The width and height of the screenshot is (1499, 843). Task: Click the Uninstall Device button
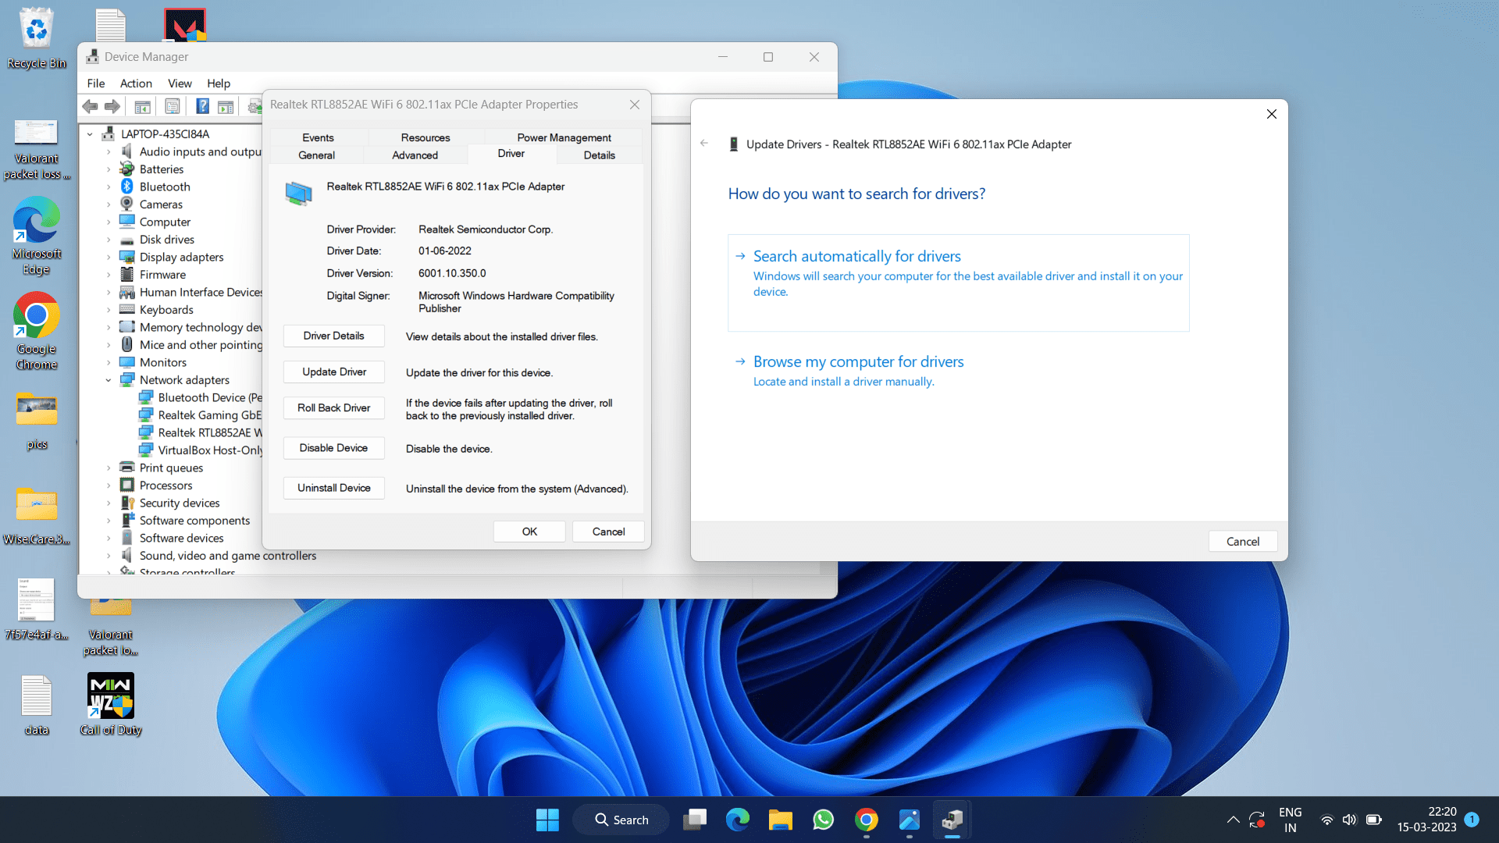tap(333, 488)
